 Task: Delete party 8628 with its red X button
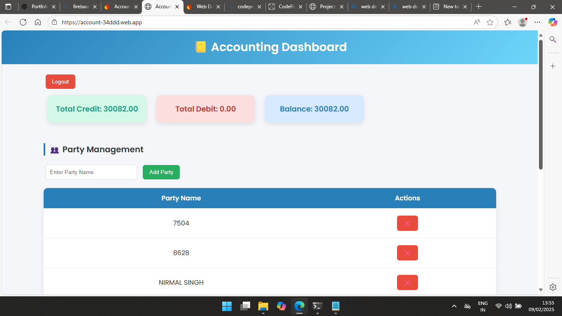click(x=407, y=253)
